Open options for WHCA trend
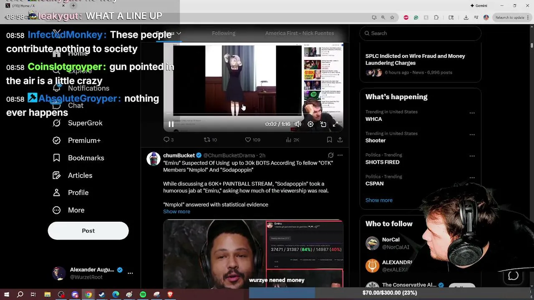The height and width of the screenshot is (300, 534). click(x=472, y=113)
